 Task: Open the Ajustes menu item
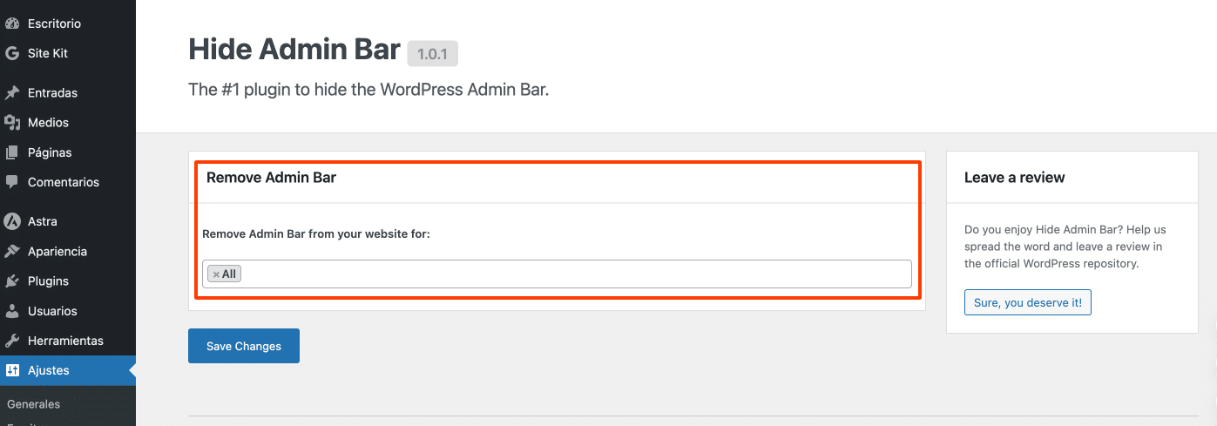[x=48, y=370]
